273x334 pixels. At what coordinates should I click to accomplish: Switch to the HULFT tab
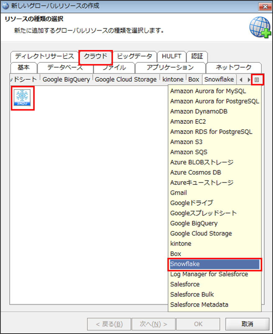coord(171,56)
